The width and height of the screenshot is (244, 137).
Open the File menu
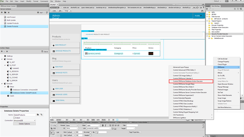7,1
